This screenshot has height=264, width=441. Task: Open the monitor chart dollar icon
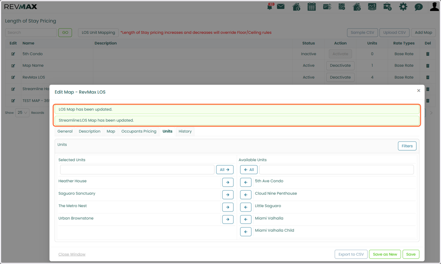372,7
